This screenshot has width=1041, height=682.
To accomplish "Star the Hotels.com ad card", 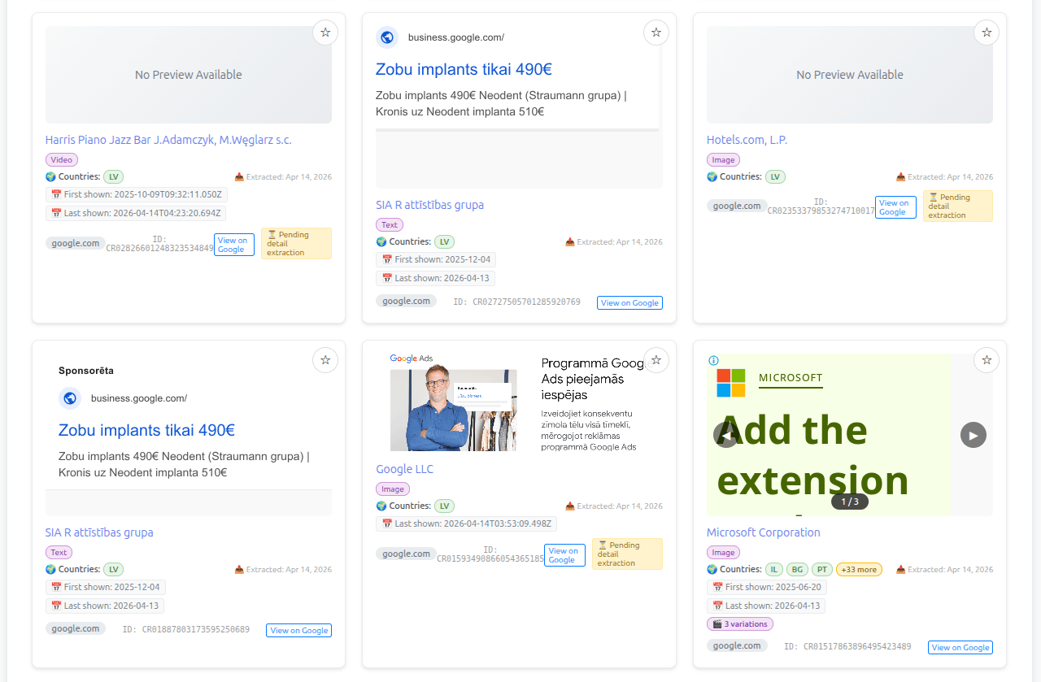I will (986, 32).
